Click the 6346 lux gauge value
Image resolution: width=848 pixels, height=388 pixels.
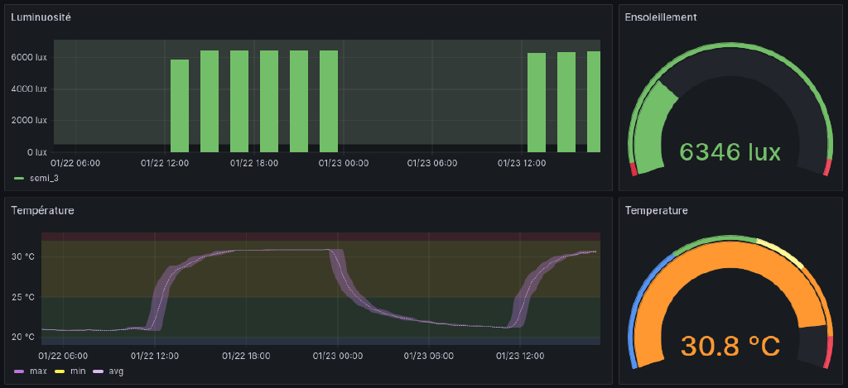[730, 152]
